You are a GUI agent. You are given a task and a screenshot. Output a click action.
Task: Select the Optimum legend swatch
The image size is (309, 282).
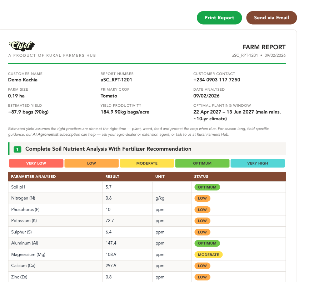click(202, 163)
